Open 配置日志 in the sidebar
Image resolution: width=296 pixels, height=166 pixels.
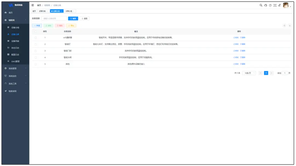[x=15, y=55]
